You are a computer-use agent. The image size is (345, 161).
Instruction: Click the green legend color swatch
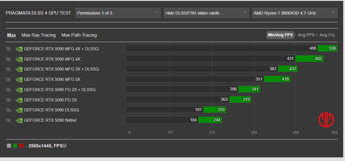click(x=15, y=146)
